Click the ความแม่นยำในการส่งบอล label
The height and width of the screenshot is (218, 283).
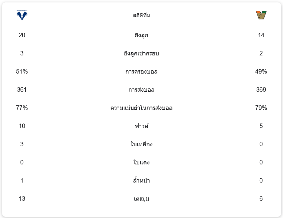[x=141, y=108]
